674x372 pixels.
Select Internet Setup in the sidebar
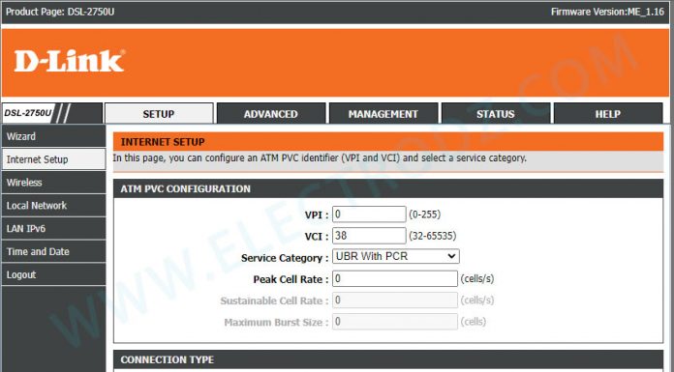pos(53,159)
